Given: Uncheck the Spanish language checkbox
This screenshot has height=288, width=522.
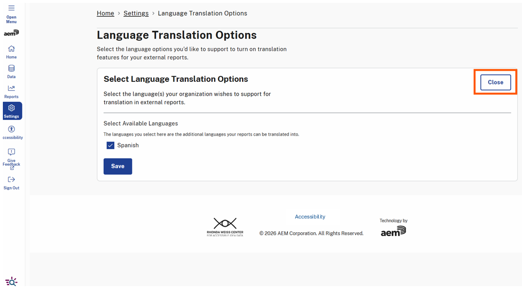Looking at the screenshot, I should [x=110, y=145].
